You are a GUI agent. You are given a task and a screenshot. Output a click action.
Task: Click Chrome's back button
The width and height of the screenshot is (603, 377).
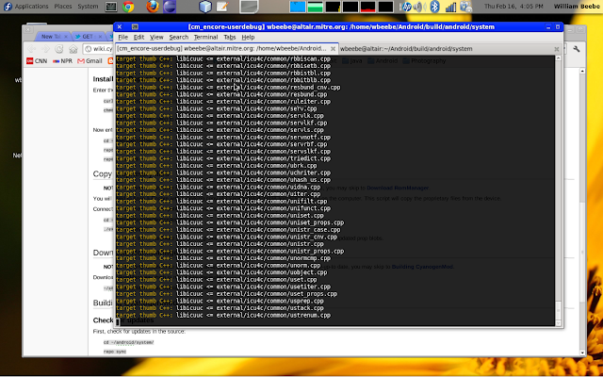click(32, 49)
